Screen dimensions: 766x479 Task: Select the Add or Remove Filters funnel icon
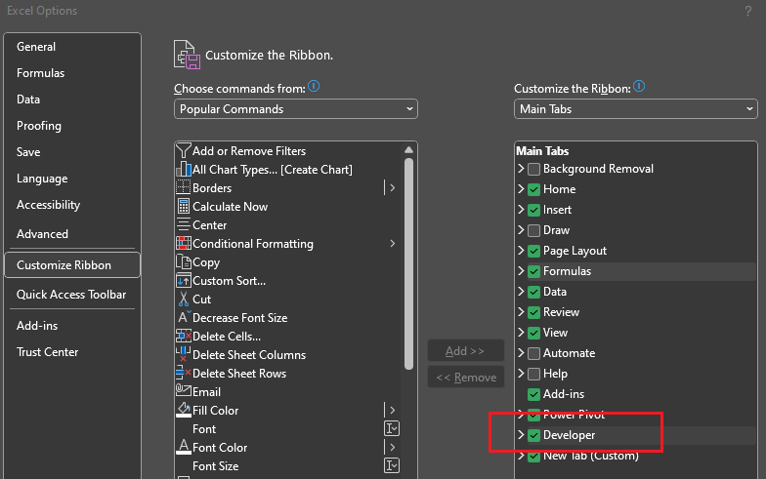point(184,150)
